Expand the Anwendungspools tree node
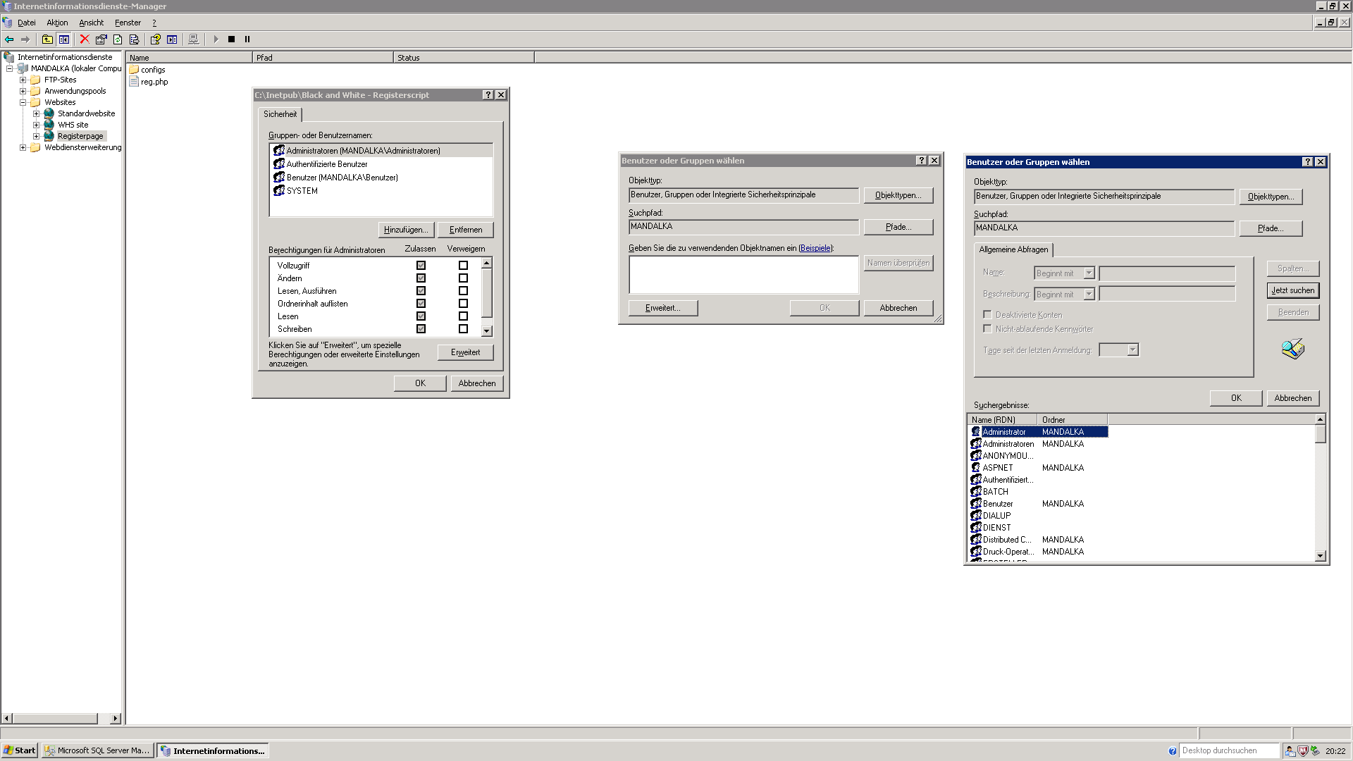 pos(23,91)
